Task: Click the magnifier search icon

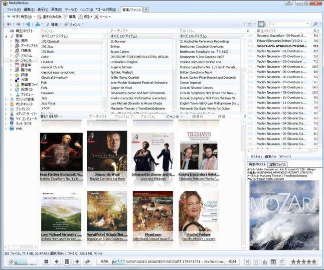Action: point(316,24)
